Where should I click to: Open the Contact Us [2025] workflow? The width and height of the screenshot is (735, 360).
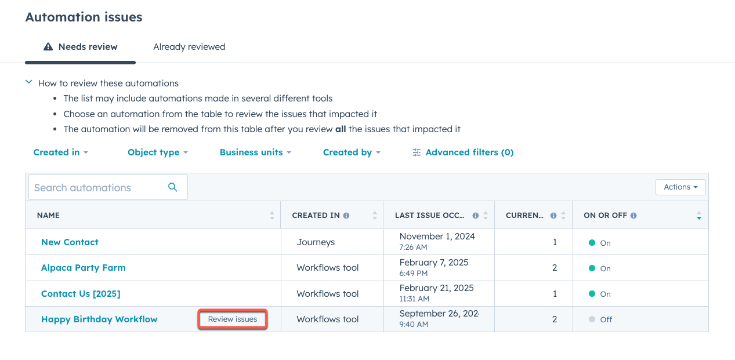(81, 294)
